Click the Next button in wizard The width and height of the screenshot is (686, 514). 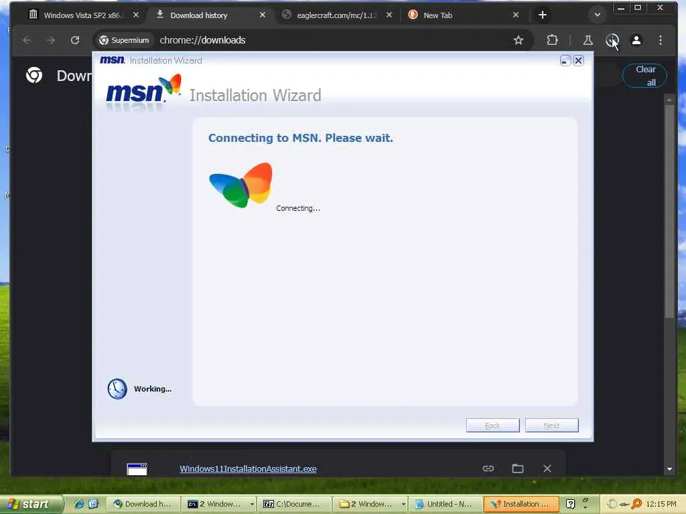coord(552,425)
